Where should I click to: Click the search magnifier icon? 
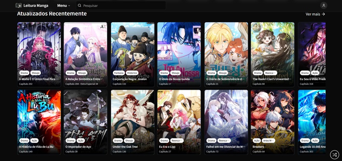click(x=80, y=6)
